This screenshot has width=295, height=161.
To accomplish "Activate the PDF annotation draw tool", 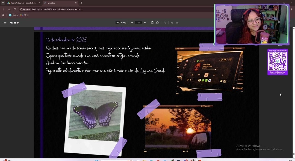I will tap(165, 23).
